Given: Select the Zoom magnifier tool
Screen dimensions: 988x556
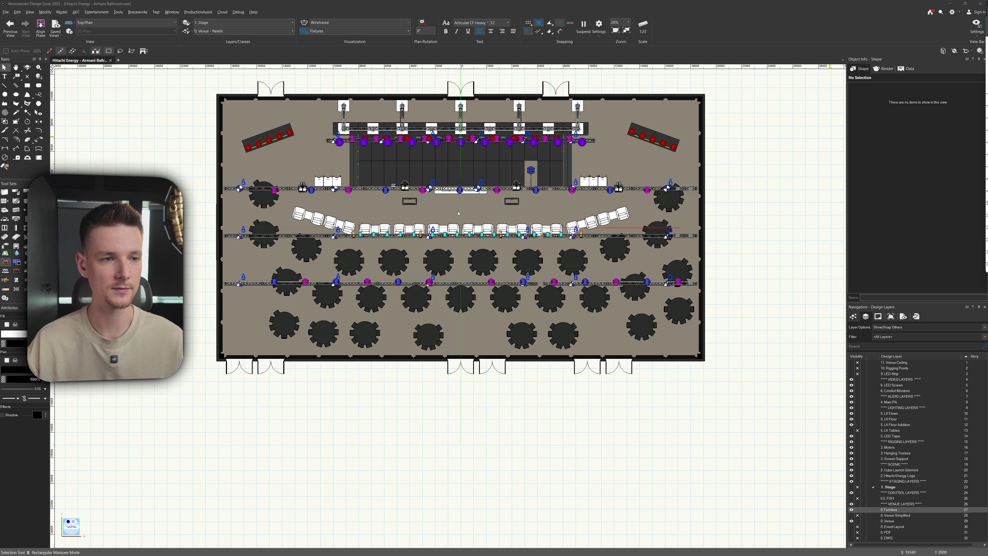Looking at the screenshot, I should tap(39, 67).
